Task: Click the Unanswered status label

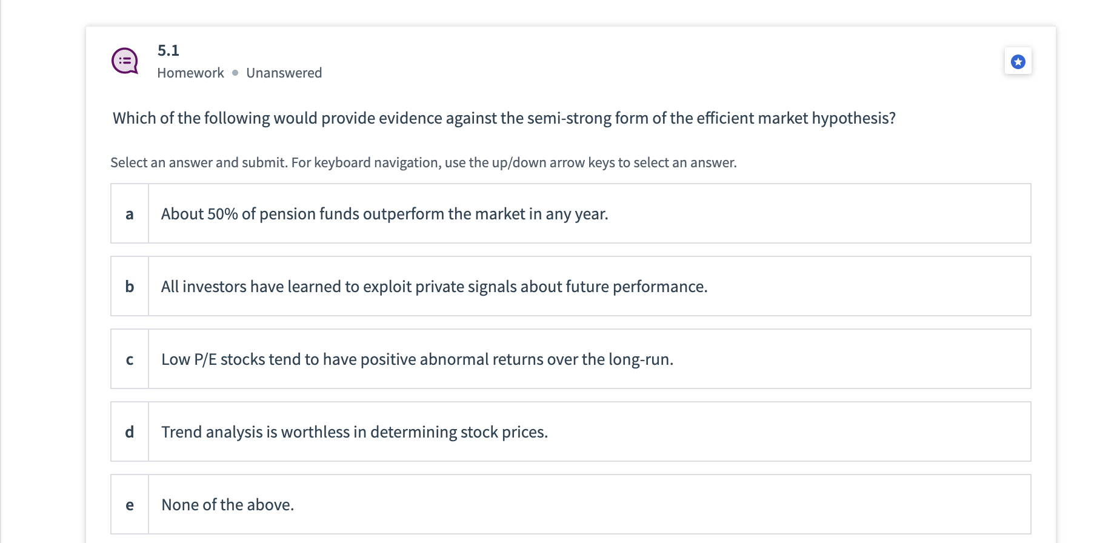Action: click(x=284, y=73)
